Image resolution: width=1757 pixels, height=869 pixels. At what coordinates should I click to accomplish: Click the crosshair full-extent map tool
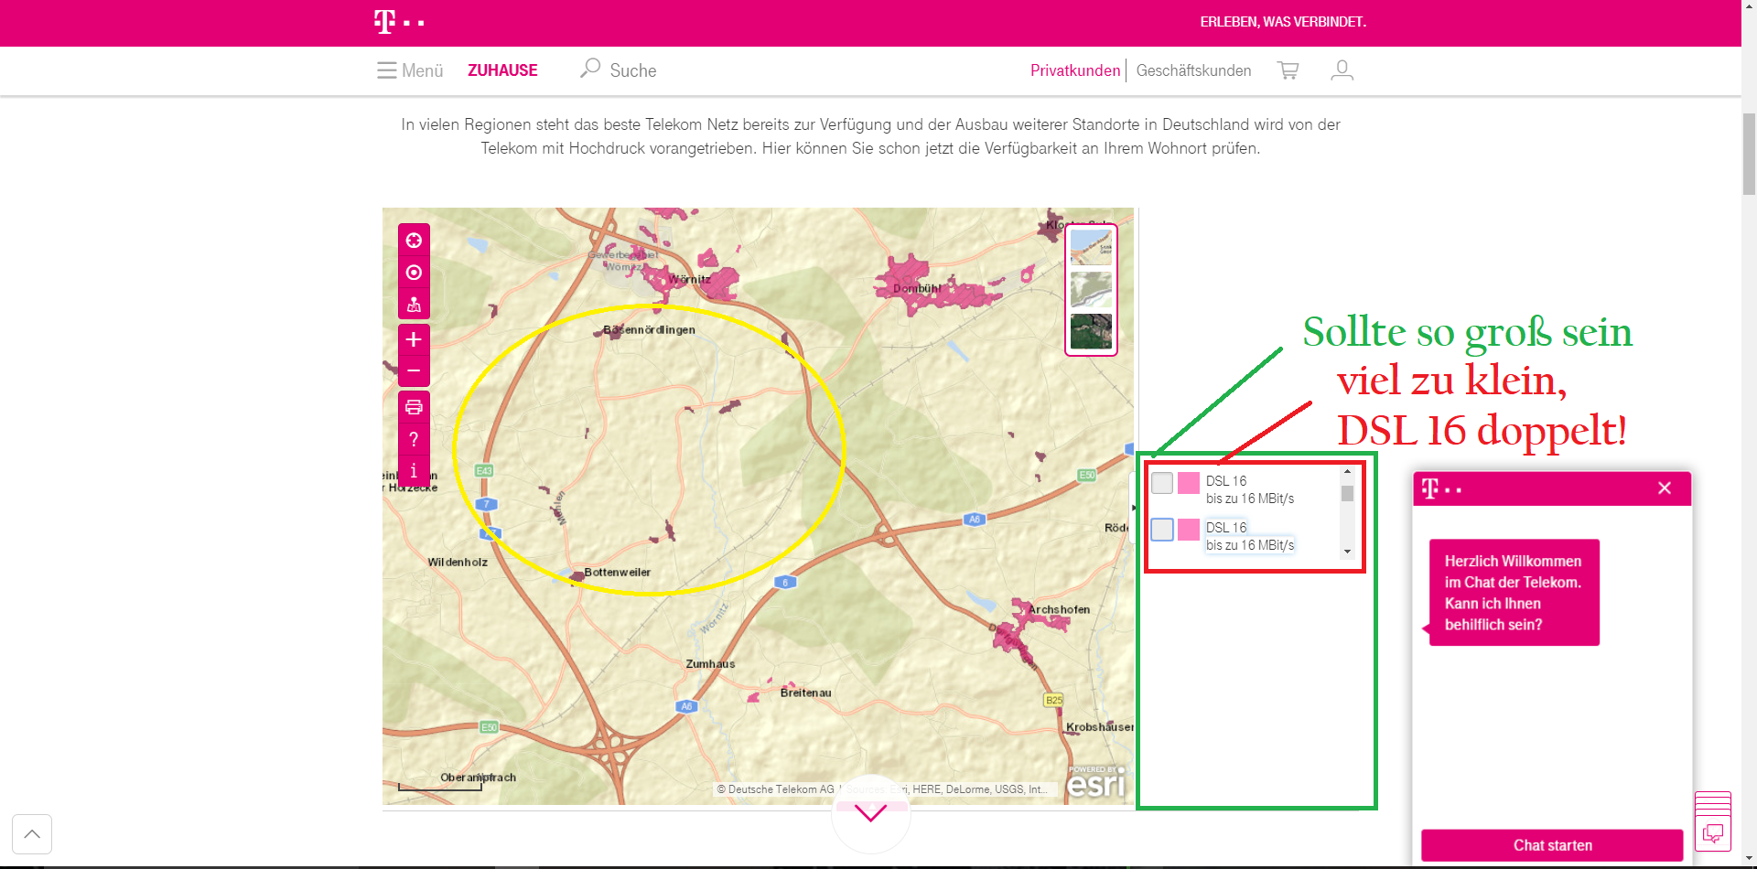point(414,241)
